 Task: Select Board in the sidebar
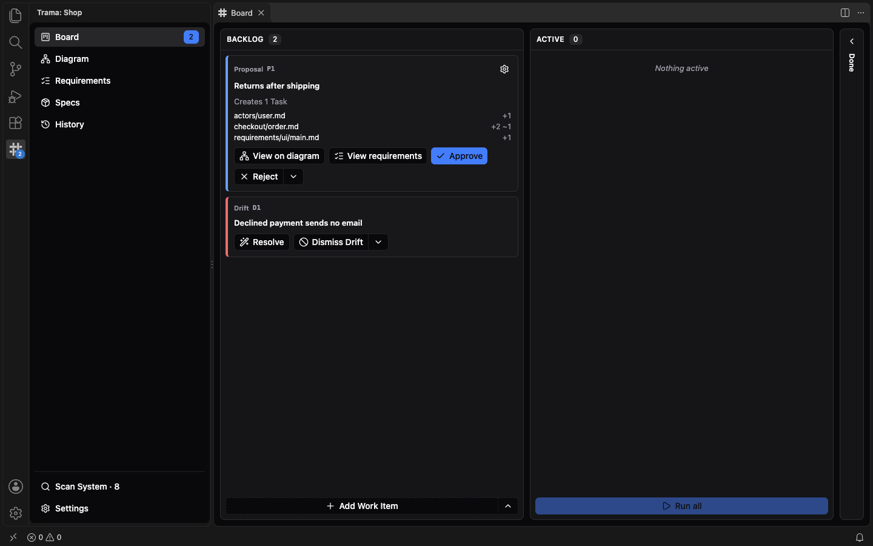(x=119, y=37)
